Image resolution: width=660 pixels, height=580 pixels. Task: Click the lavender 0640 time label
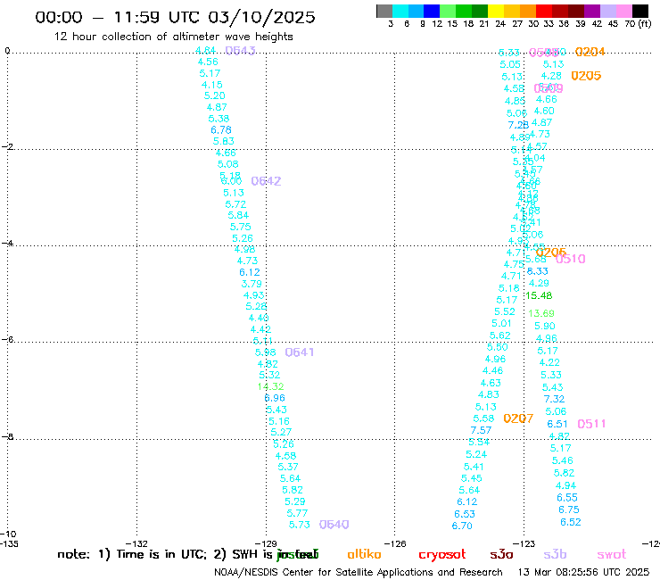[334, 525]
